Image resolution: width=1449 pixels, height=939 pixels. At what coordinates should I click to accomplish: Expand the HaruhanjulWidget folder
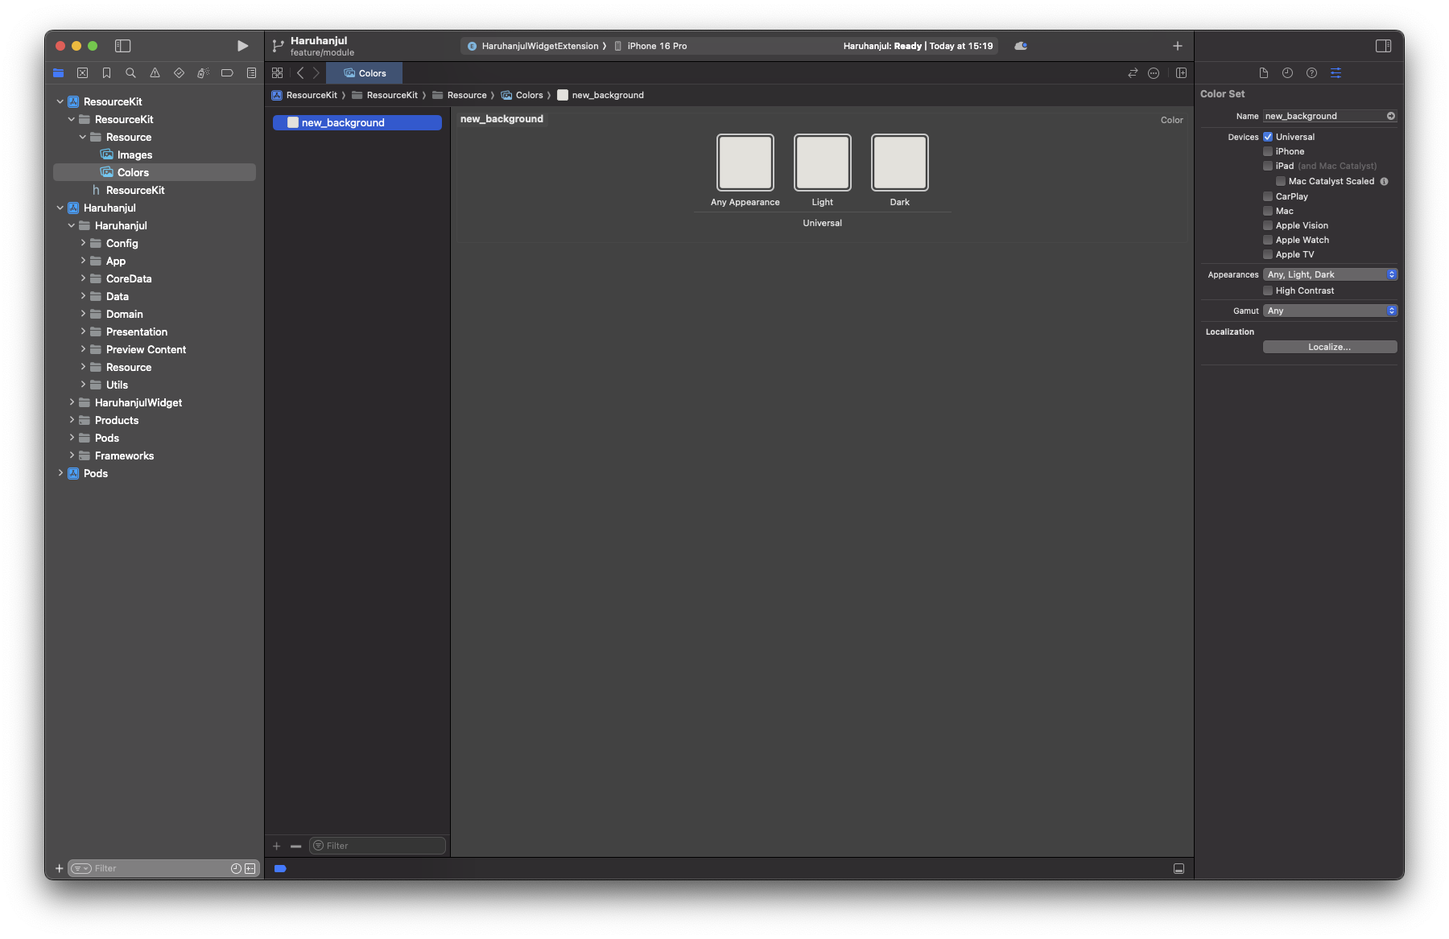coord(72,402)
